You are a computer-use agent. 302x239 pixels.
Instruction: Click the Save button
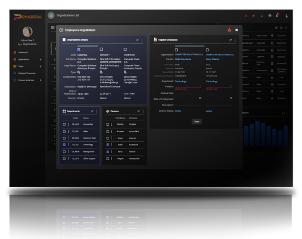click(196, 122)
